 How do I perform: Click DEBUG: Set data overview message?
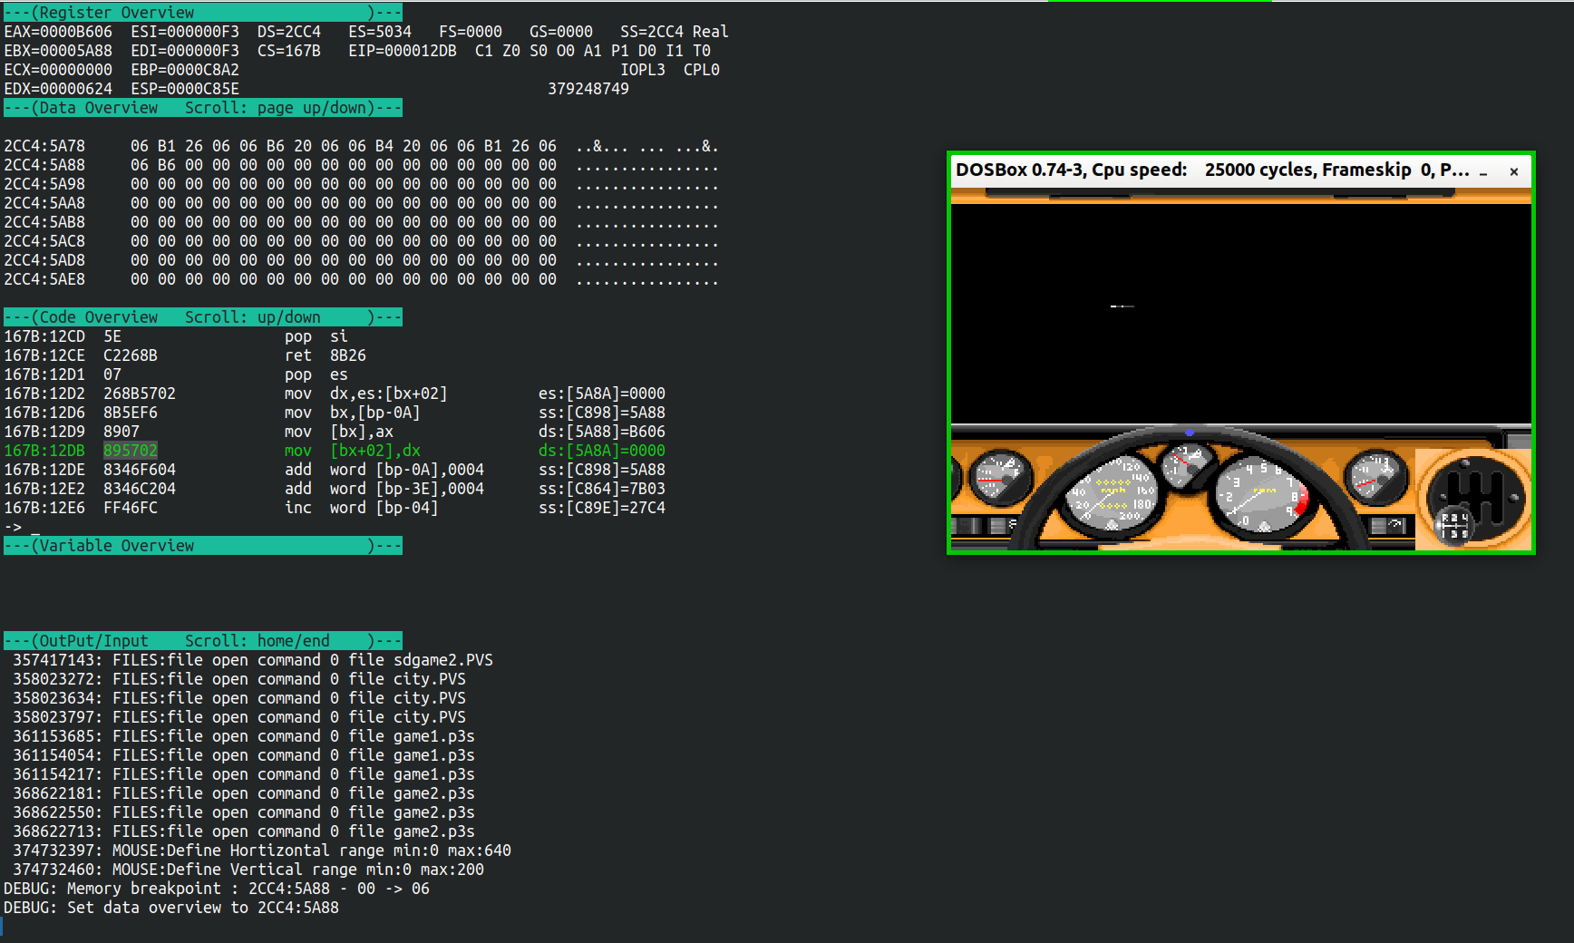pyautogui.click(x=171, y=908)
